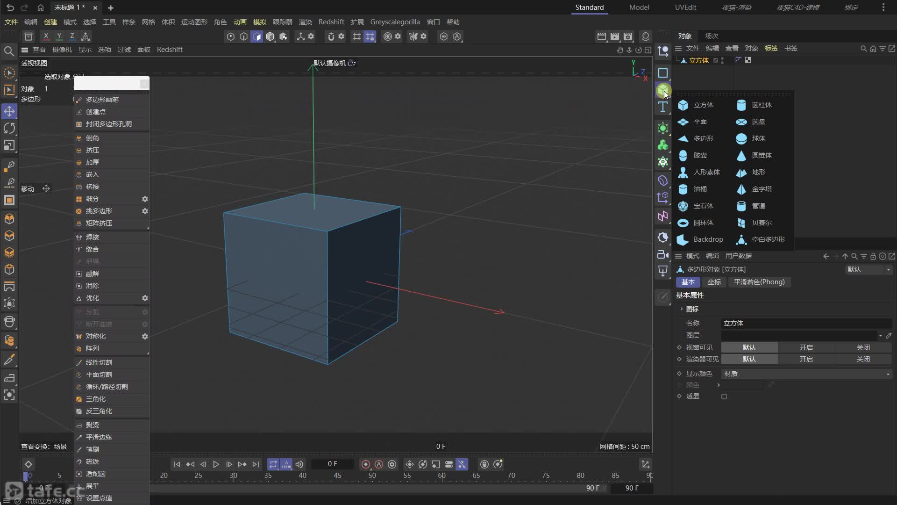897x505 pixels.
Task: Click the 0 F current frame field
Action: point(332,464)
